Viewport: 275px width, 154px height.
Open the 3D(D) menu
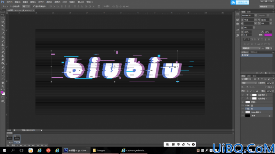pyautogui.click(x=65, y=2)
